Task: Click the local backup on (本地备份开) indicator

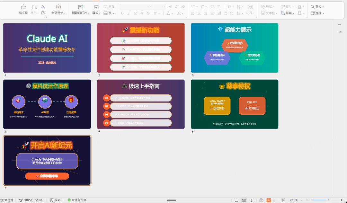Action: click(x=77, y=200)
